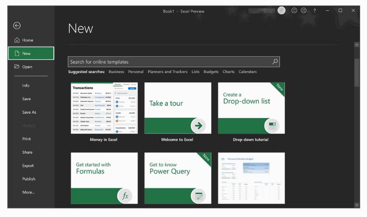This screenshot has width=367, height=217.
Task: Open the Take a tour template
Action: (178, 108)
